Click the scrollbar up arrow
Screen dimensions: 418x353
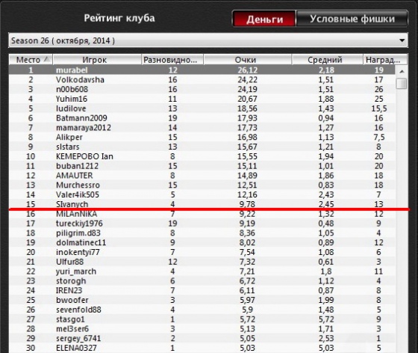[402, 71]
